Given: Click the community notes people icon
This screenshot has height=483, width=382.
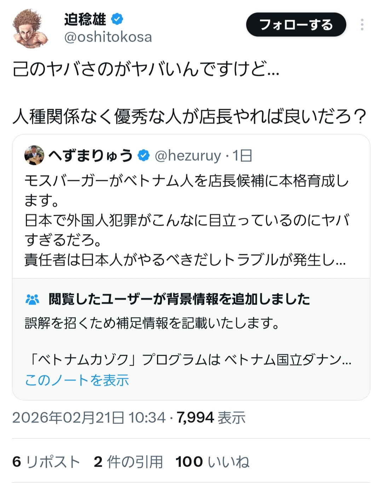Looking at the screenshot, I should point(33,300).
